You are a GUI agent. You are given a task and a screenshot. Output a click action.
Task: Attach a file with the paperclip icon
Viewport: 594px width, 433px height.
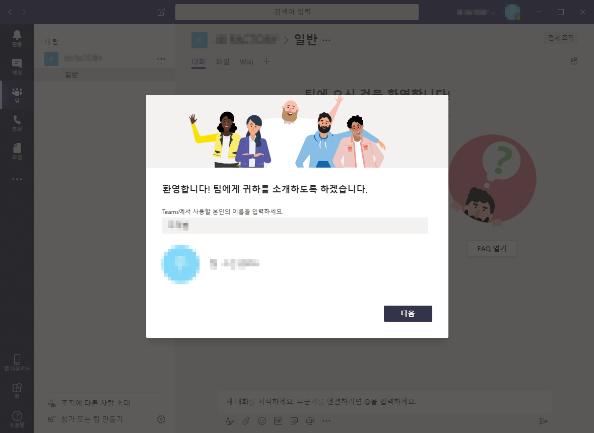[246, 421]
